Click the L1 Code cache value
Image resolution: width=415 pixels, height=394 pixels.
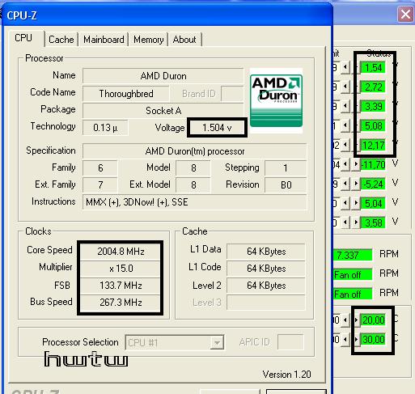coord(266,269)
